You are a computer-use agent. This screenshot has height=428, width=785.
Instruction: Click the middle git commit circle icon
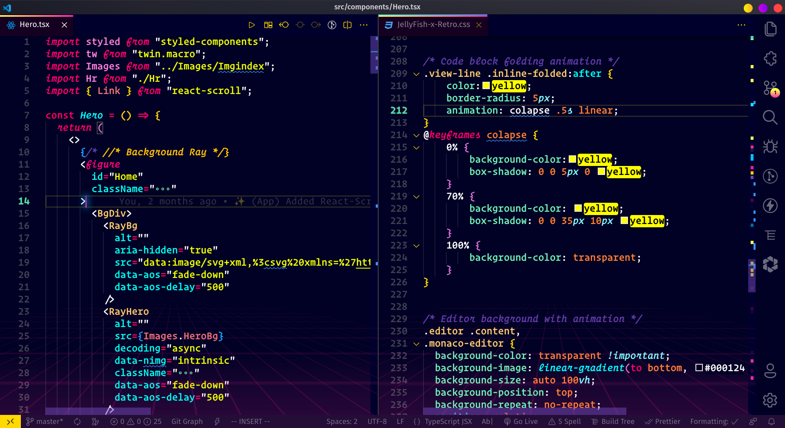300,25
